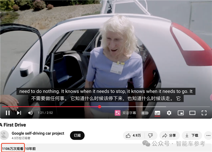Click the red progress bar scrubber
This screenshot has height=152, width=212.
pyautogui.click(x=100, y=107)
